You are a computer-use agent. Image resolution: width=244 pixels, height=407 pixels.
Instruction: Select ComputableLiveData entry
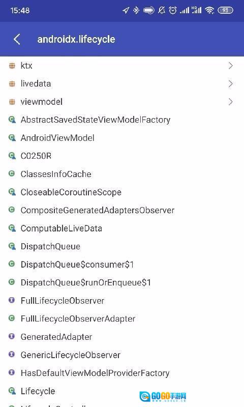coord(122,228)
